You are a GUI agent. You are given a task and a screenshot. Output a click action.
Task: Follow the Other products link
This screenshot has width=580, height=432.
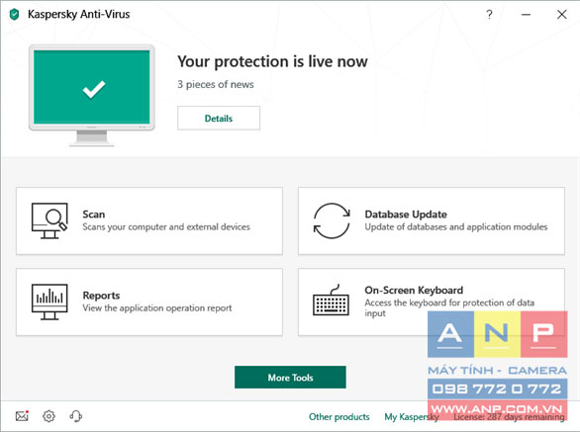tap(339, 417)
